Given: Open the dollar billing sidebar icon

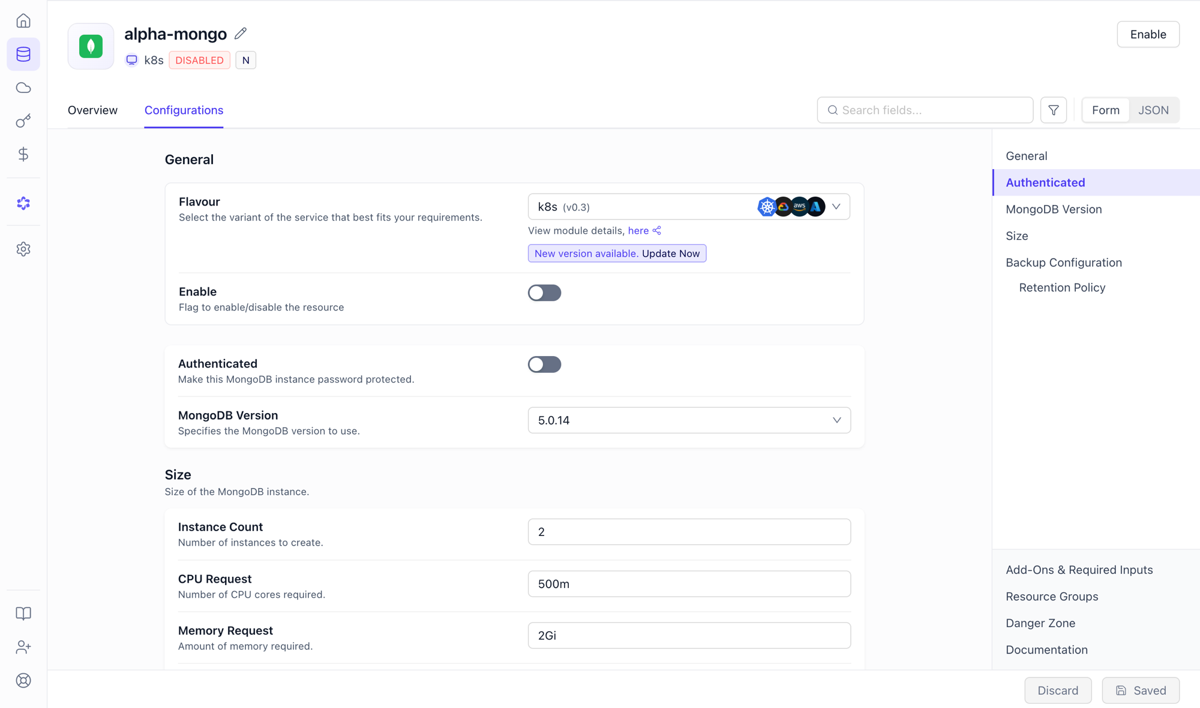Looking at the screenshot, I should 23,155.
